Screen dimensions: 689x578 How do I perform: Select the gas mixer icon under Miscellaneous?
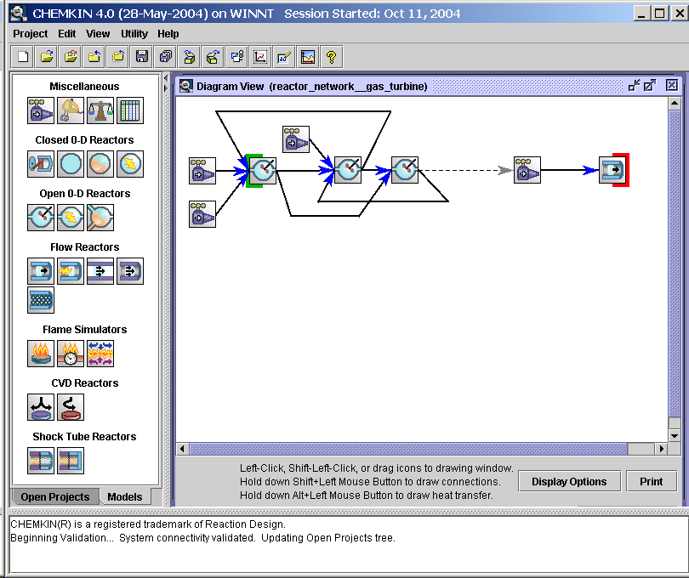(41, 110)
